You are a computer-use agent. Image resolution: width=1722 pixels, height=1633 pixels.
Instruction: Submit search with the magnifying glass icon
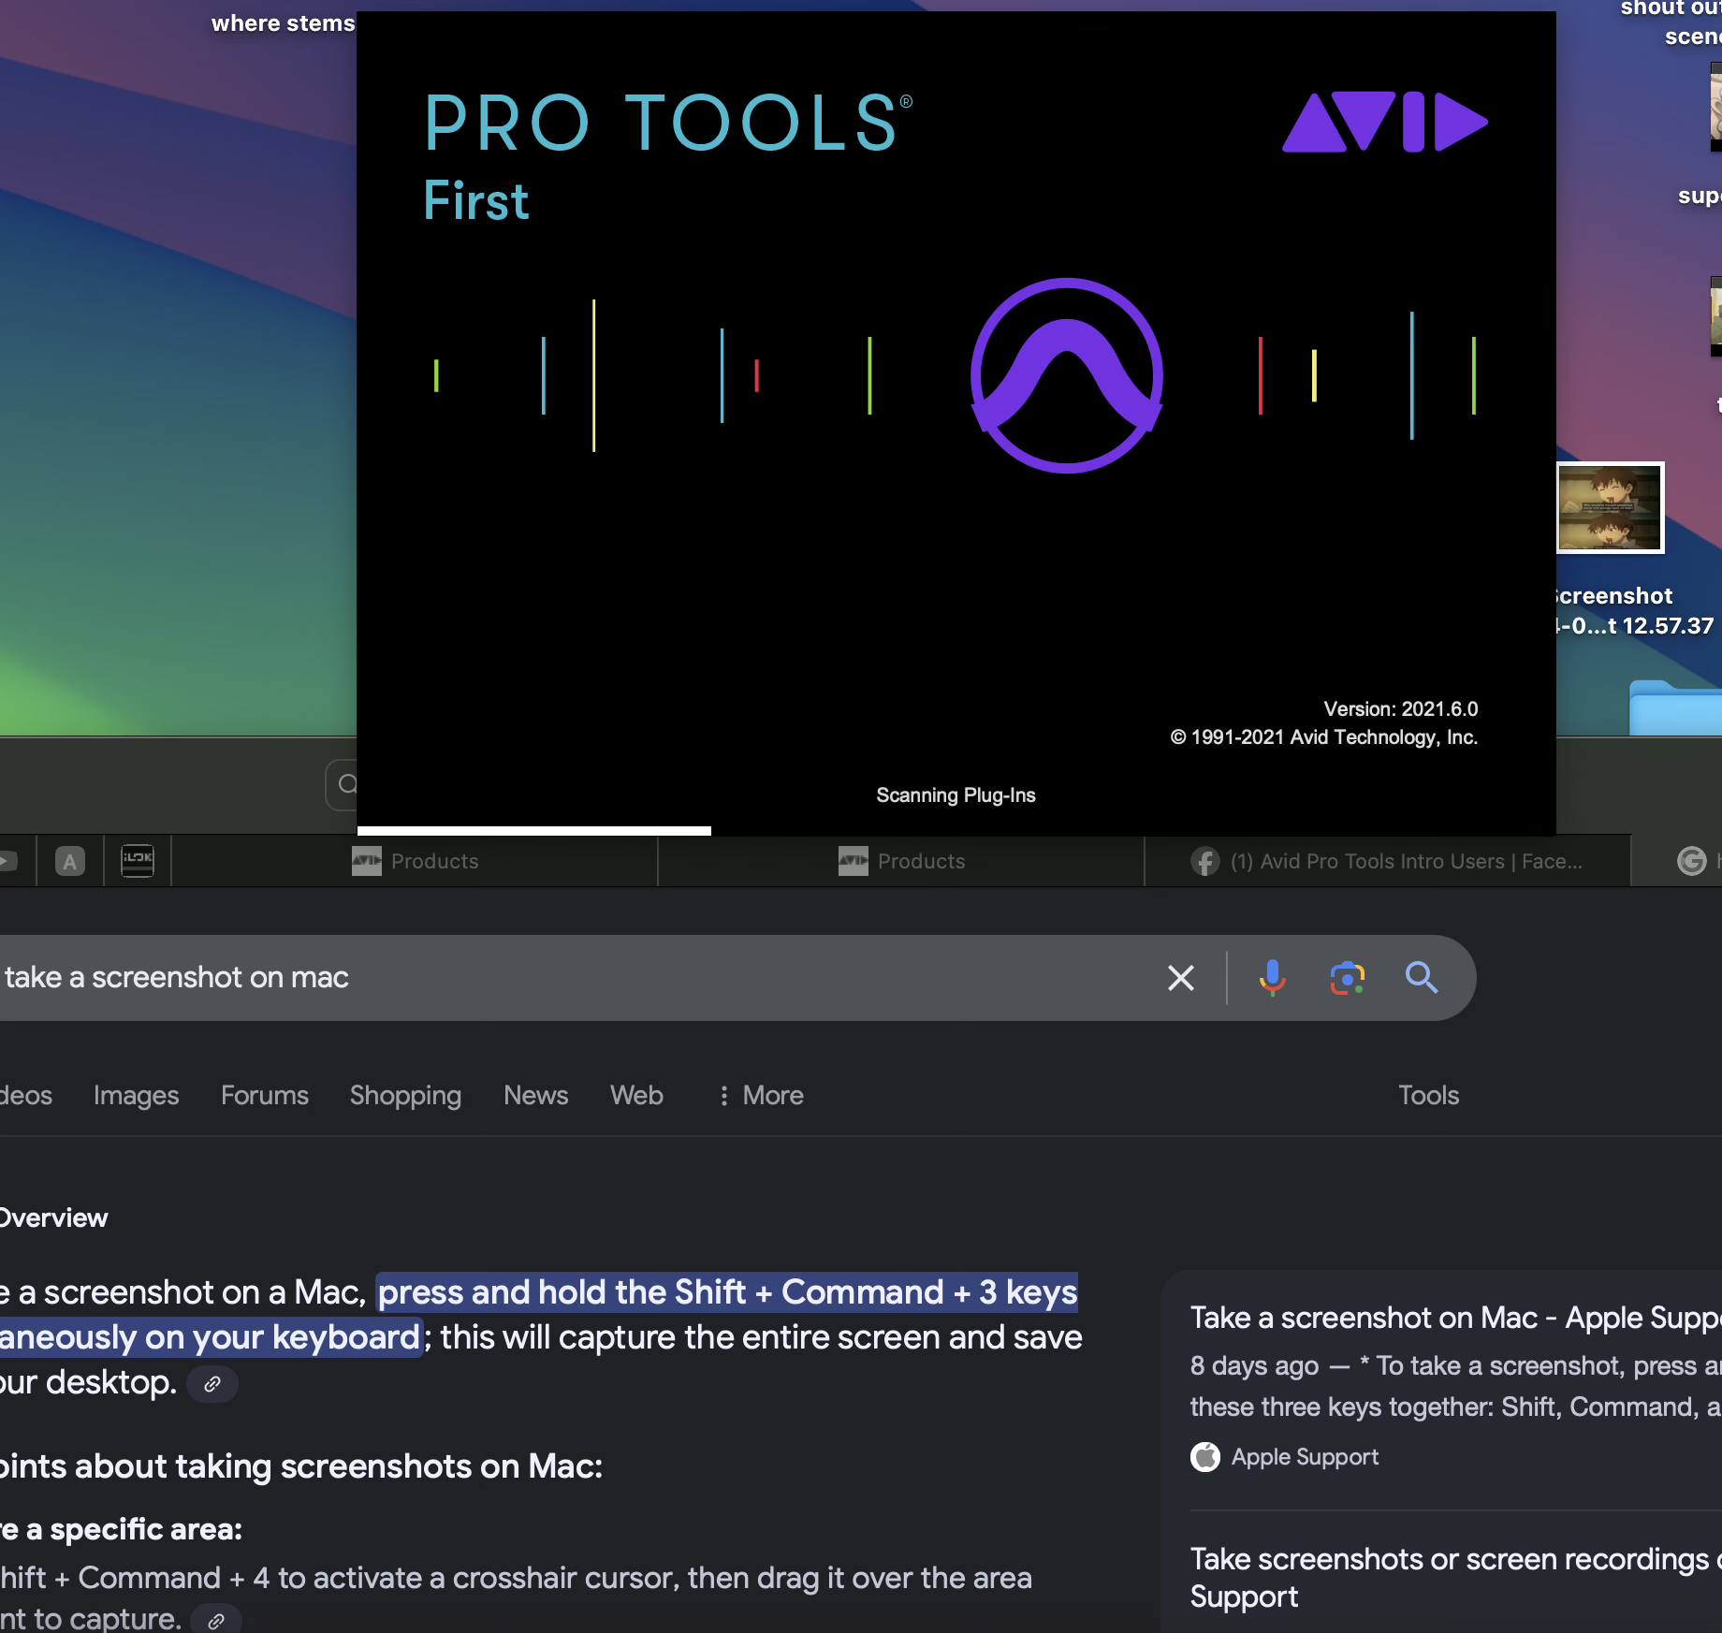coord(1422,978)
